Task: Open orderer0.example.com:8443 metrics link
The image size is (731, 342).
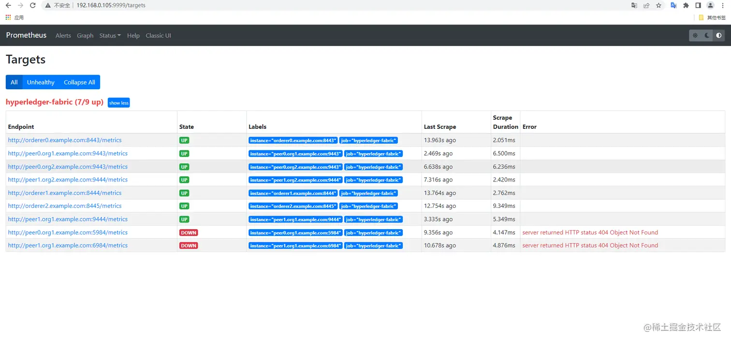Action: click(x=65, y=140)
